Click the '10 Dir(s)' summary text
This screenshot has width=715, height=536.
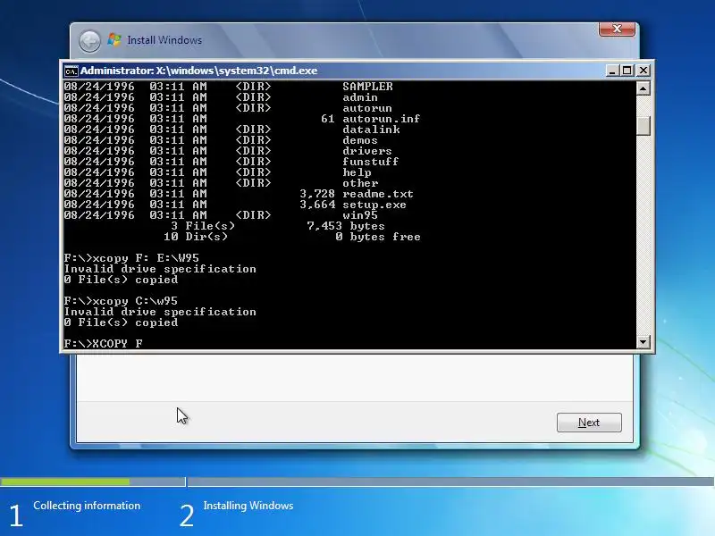pyautogui.click(x=196, y=237)
